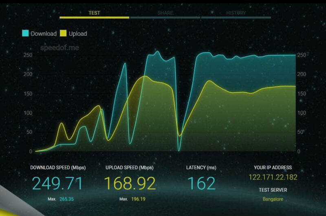Click the speedof.me watermark on chart
The image size is (326, 216).
59,48
